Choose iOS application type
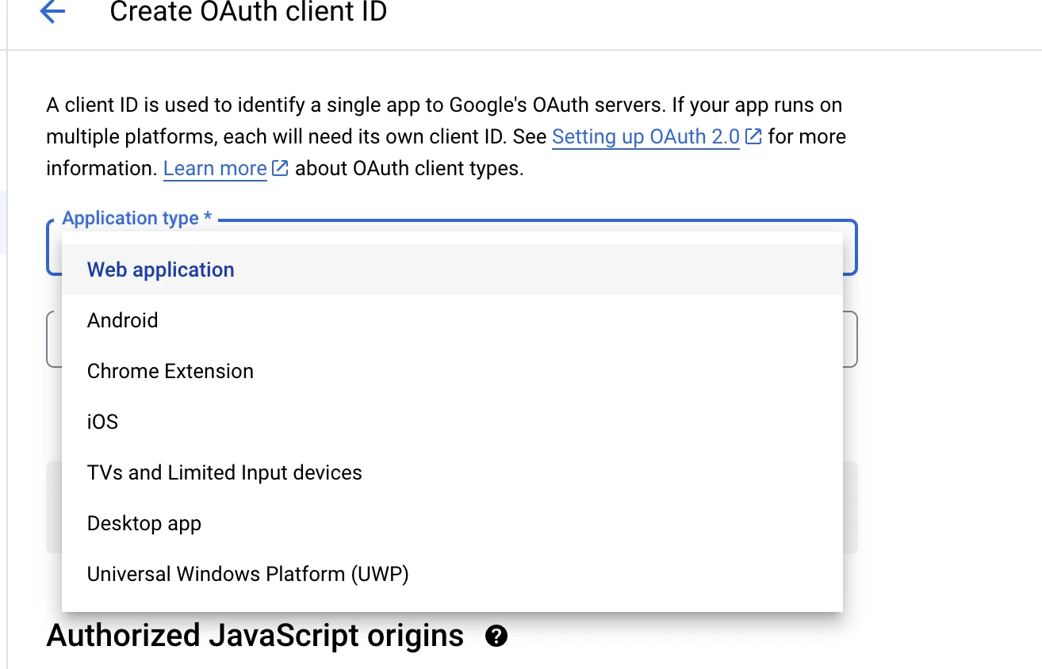 pyautogui.click(x=452, y=422)
